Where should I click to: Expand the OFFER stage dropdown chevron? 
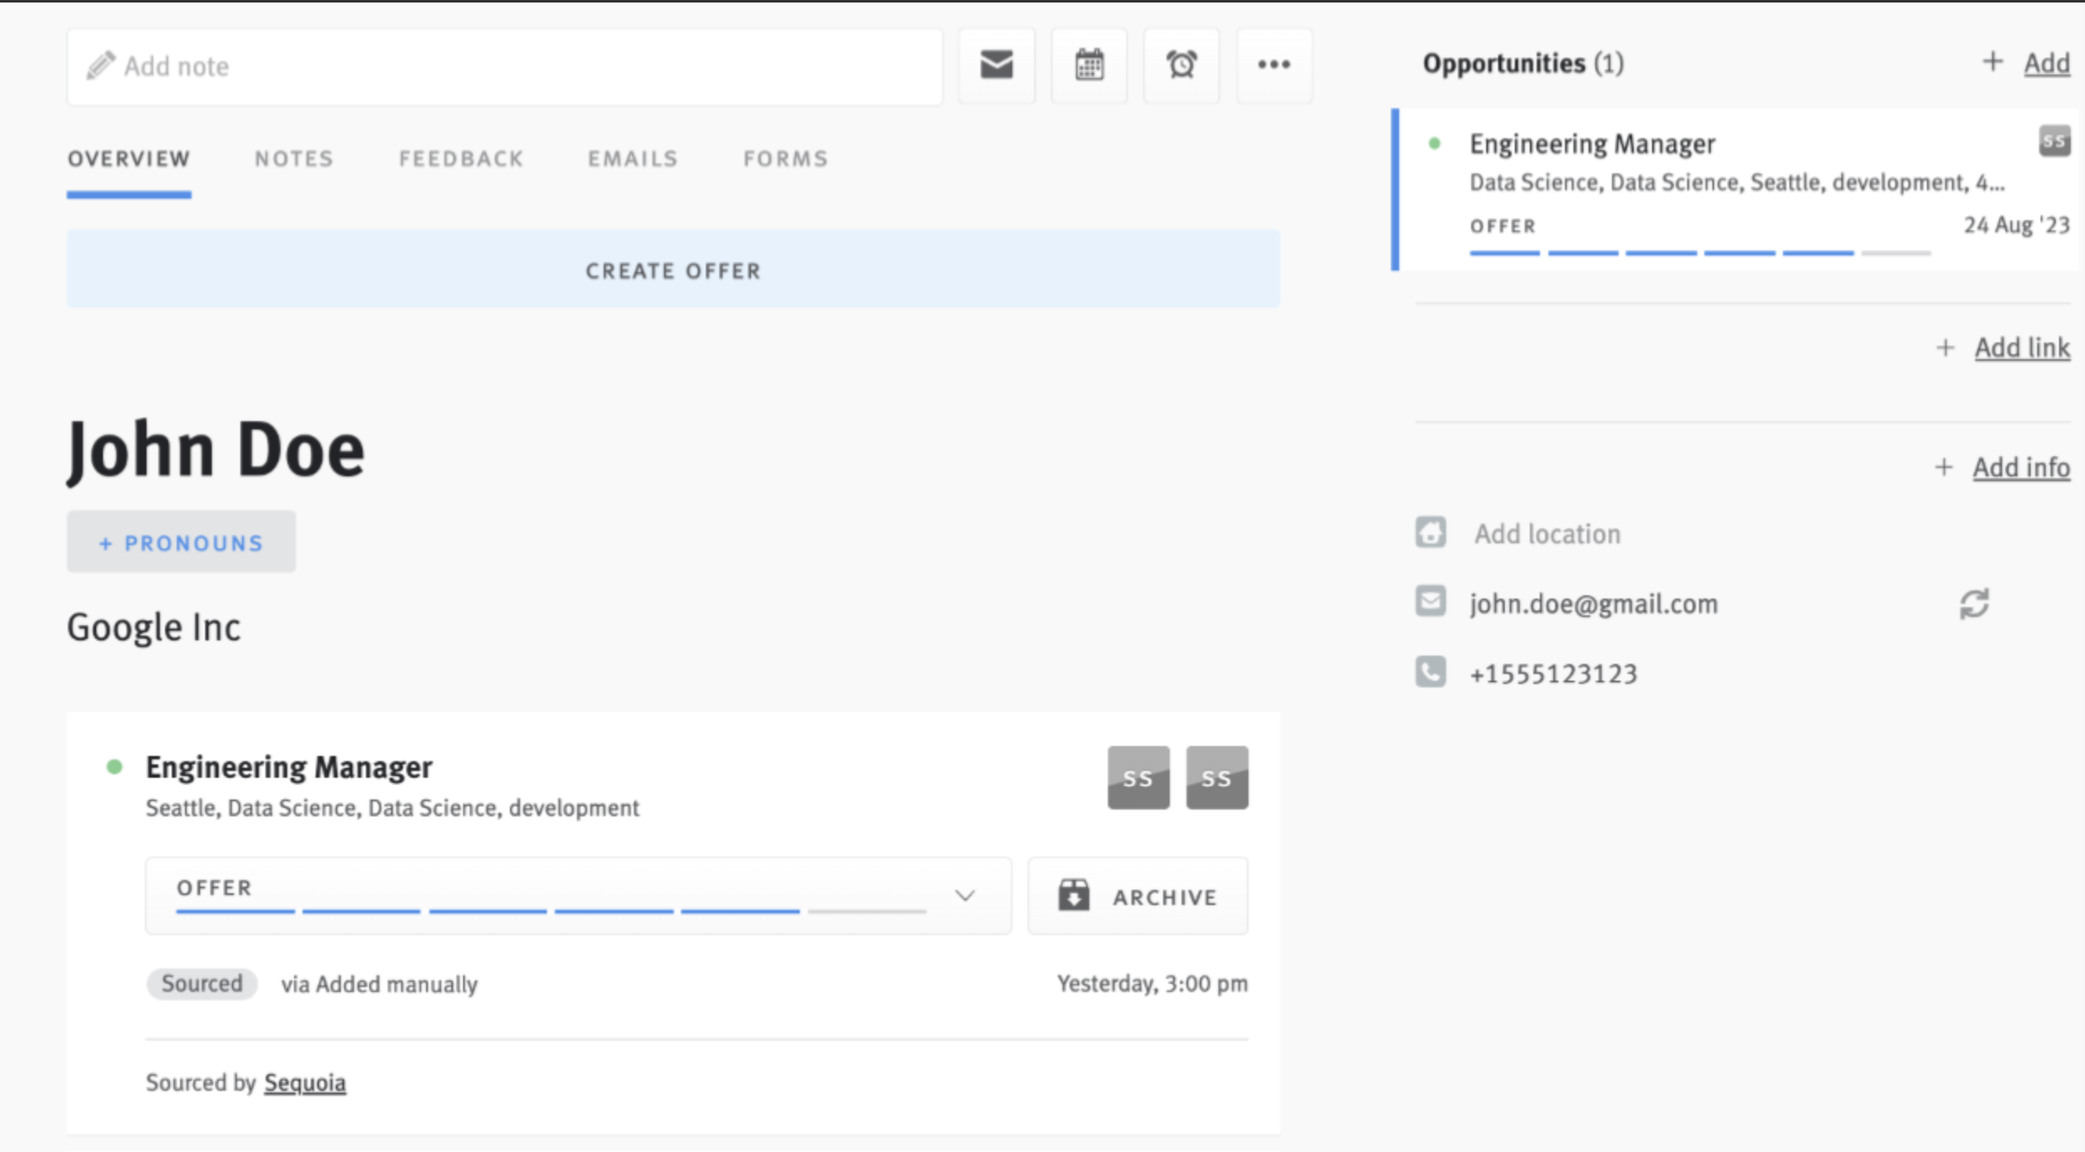click(965, 896)
